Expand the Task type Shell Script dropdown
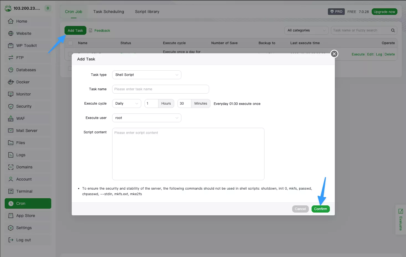Viewport: 406px width, 257px height. point(147,75)
